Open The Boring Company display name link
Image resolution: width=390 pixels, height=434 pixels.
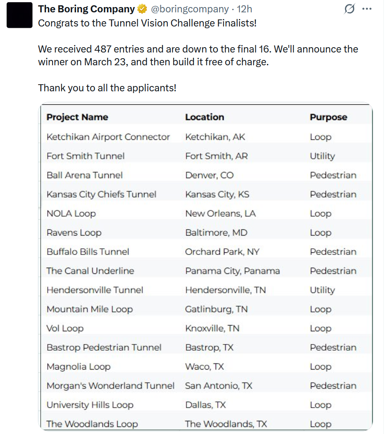tap(87, 9)
